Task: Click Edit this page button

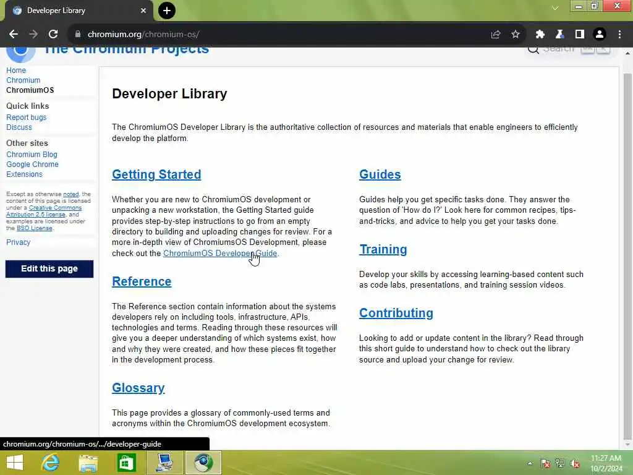Action: click(x=49, y=269)
